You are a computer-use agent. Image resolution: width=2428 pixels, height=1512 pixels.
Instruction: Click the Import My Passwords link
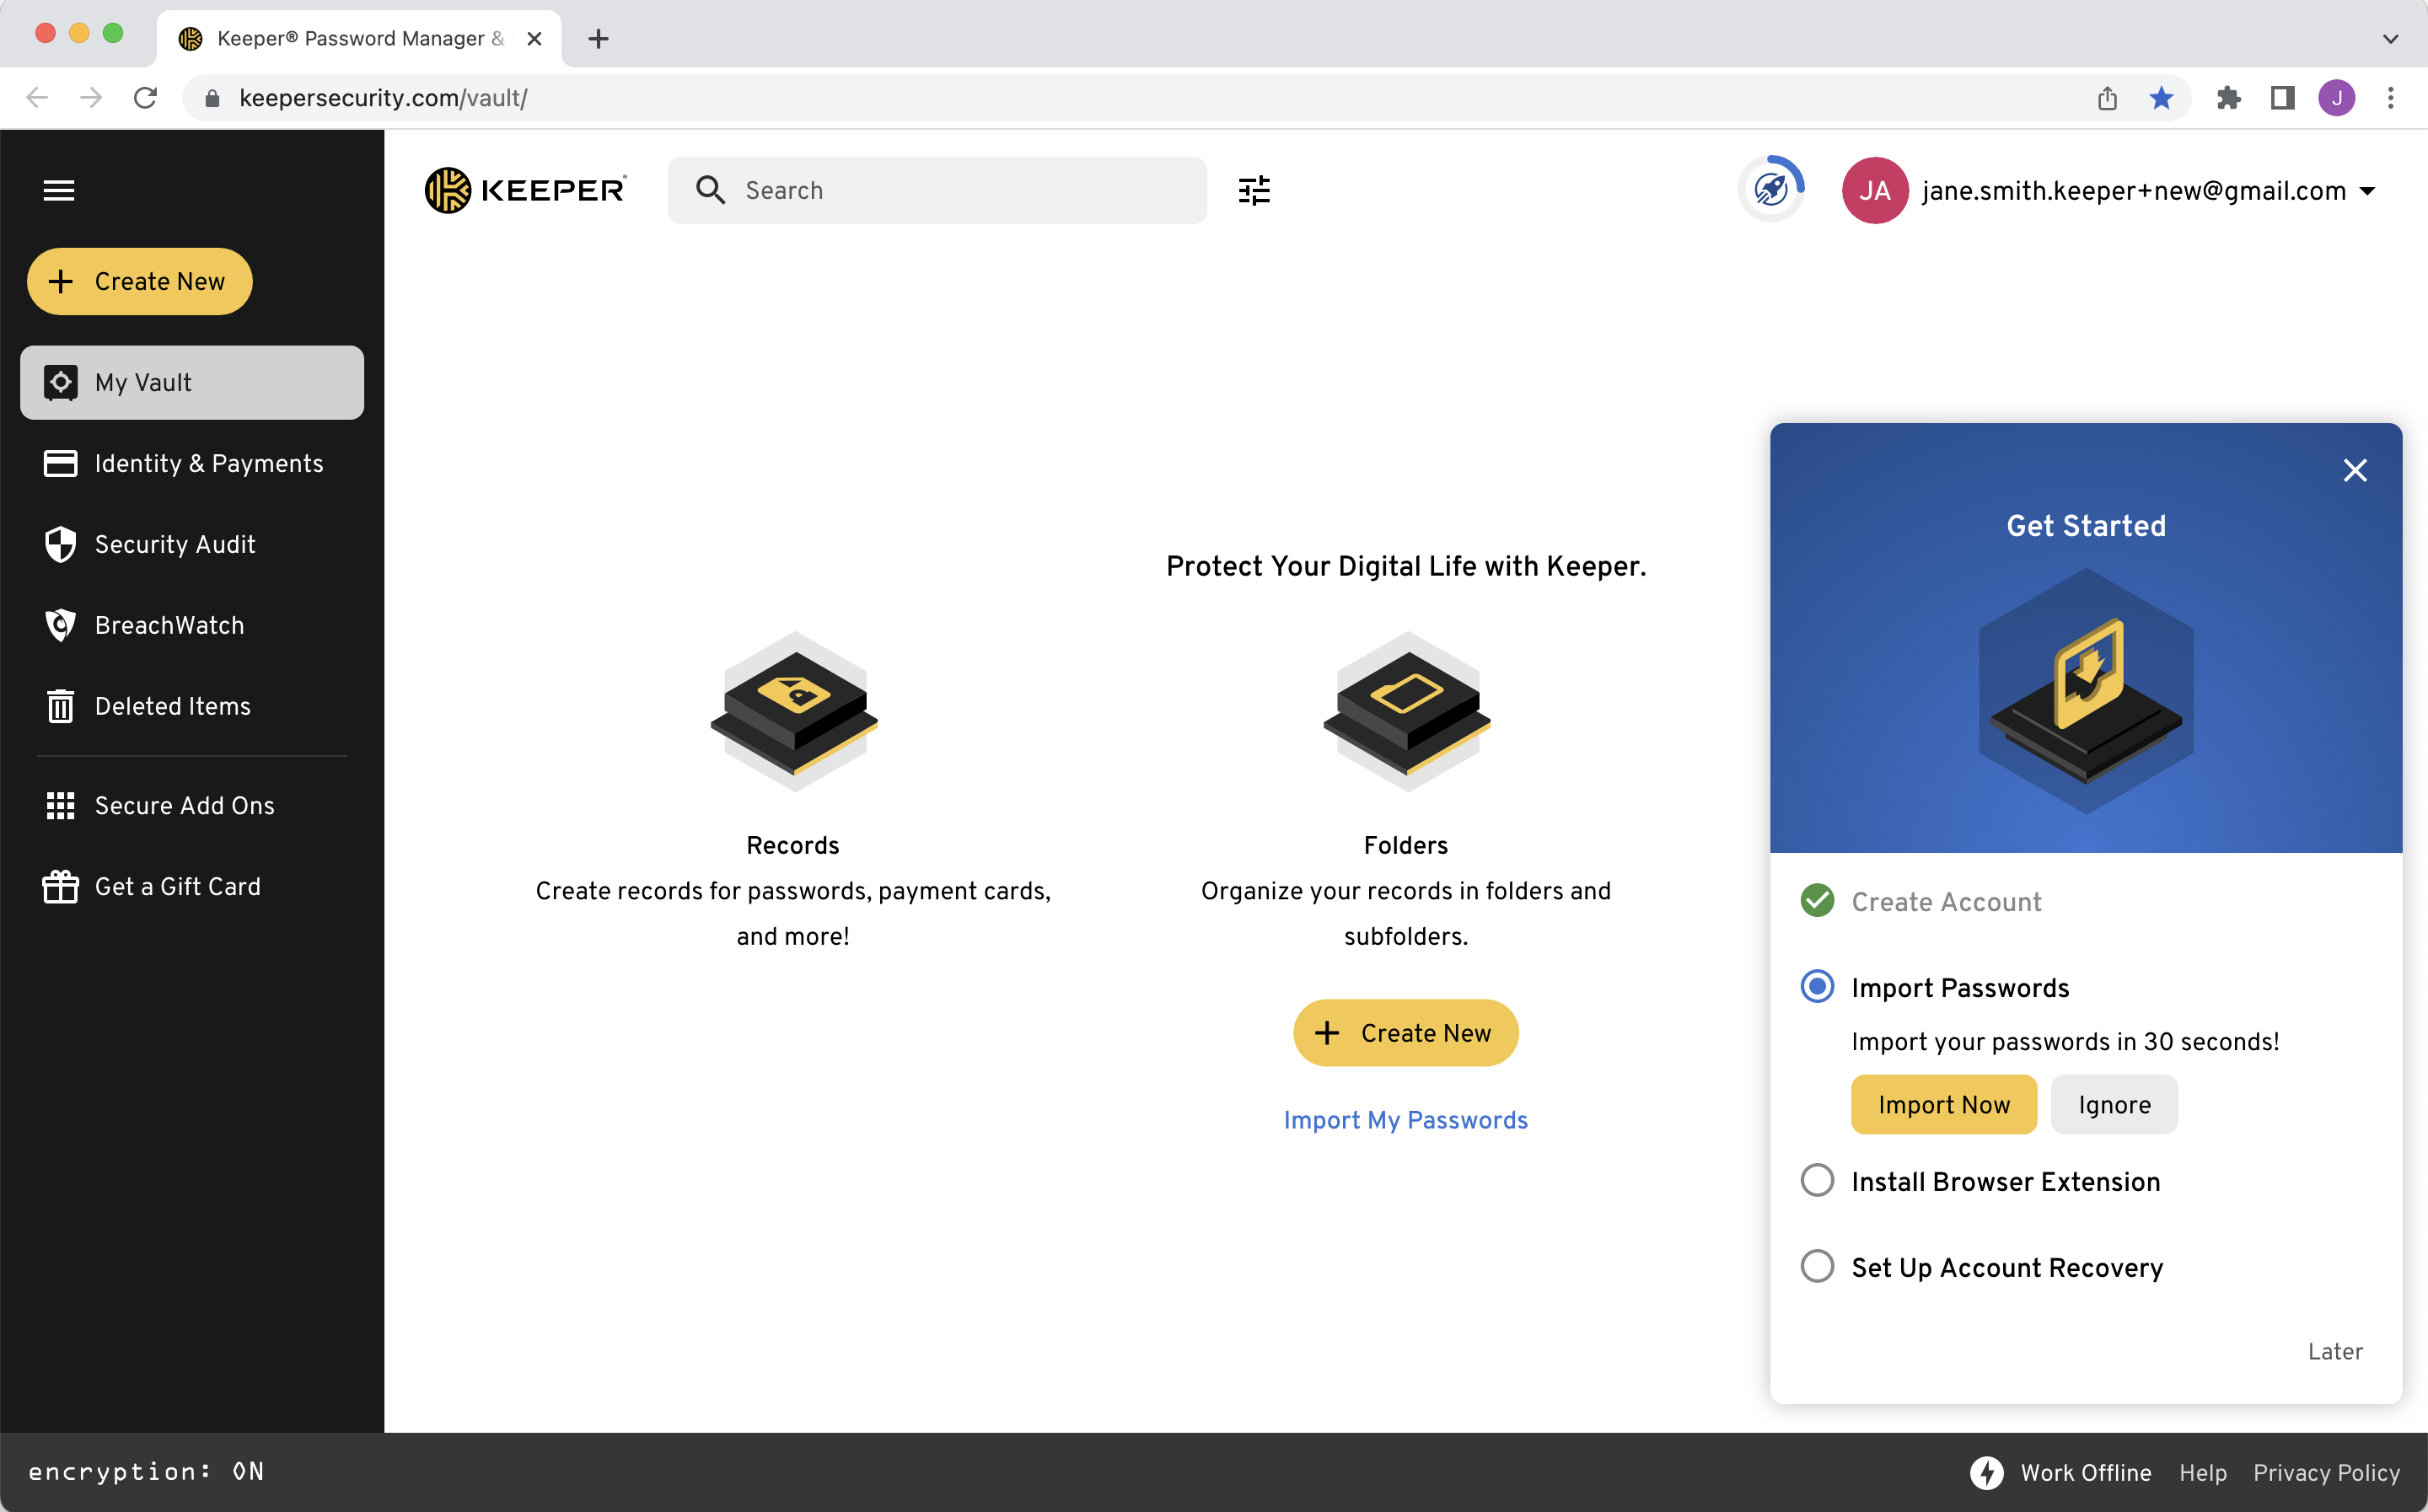click(1405, 1120)
